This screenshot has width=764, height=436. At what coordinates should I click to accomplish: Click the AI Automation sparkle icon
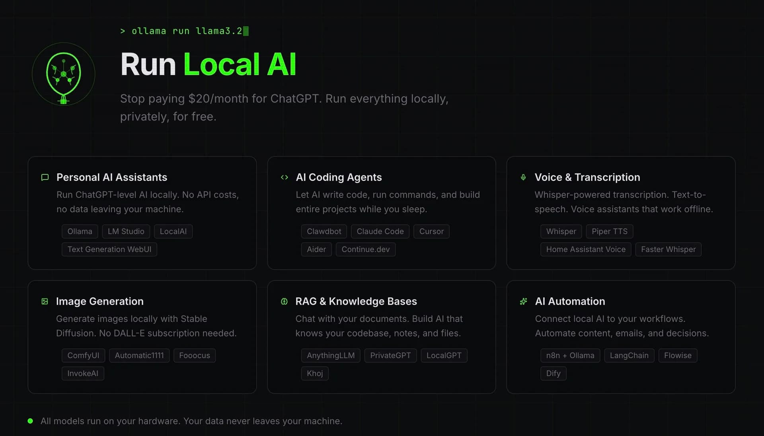tap(524, 302)
